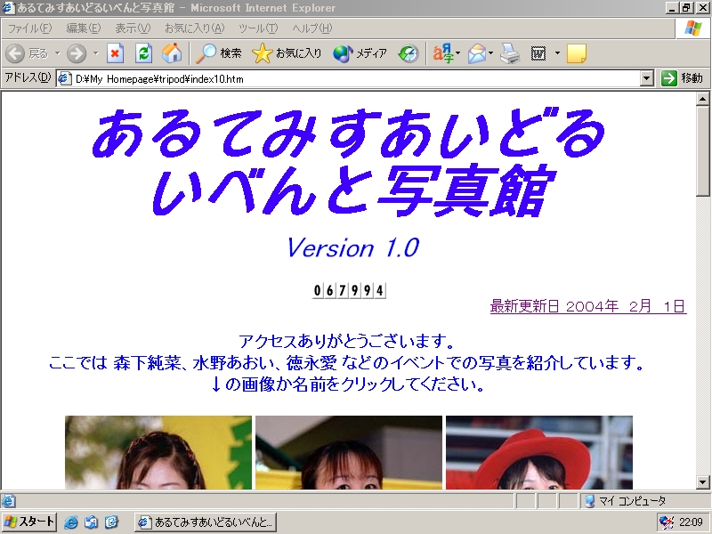Image resolution: width=712 pixels, height=534 pixels.
Task: Print page with printer icon
Action: [x=510, y=53]
